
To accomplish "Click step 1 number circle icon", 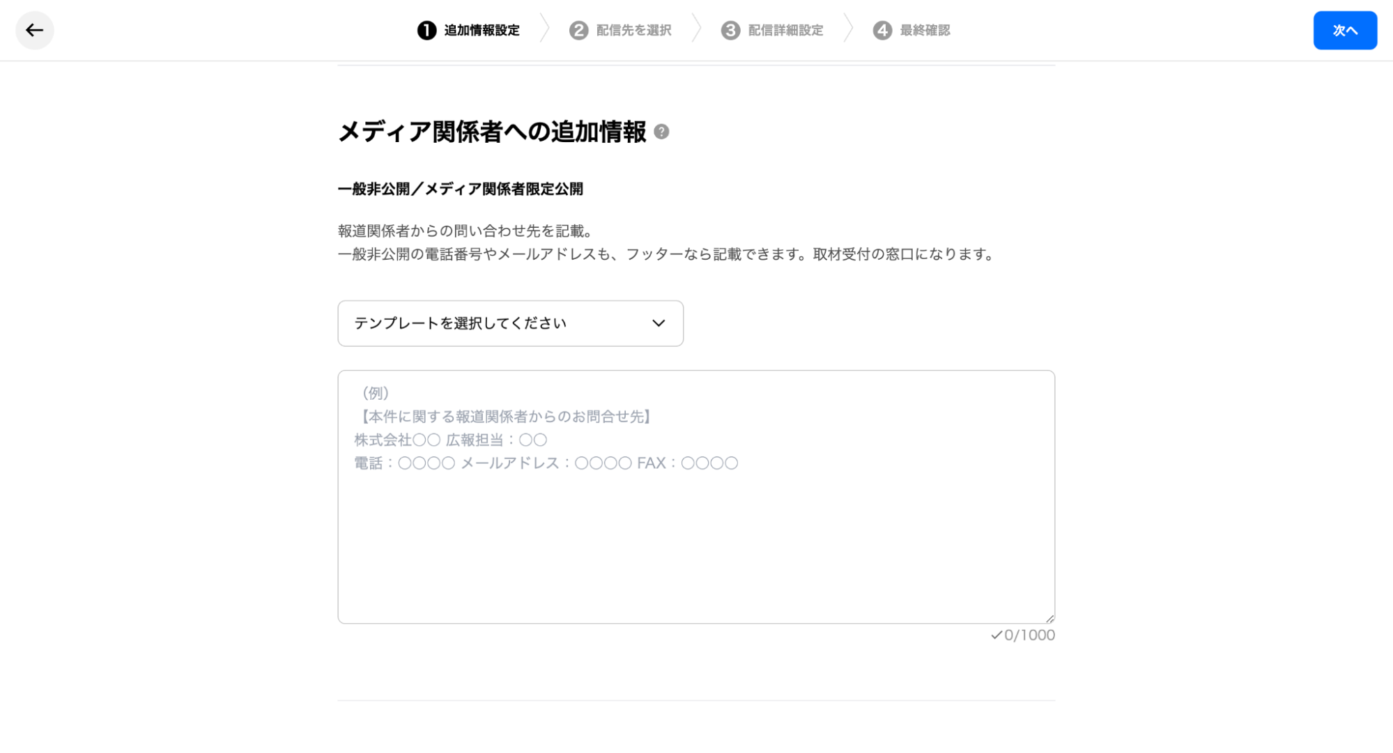I will [x=426, y=30].
